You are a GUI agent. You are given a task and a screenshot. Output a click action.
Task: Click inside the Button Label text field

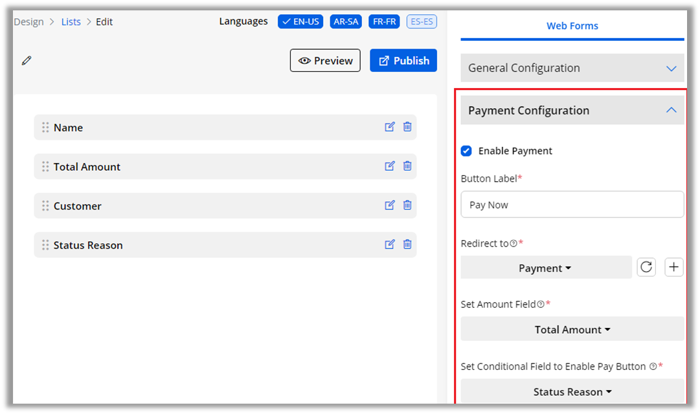tap(572, 204)
